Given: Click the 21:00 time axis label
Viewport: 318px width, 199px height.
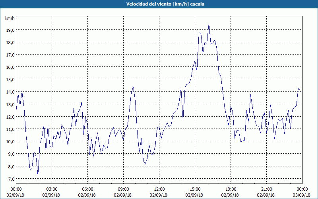Looking at the screenshot, I should click(x=266, y=189).
